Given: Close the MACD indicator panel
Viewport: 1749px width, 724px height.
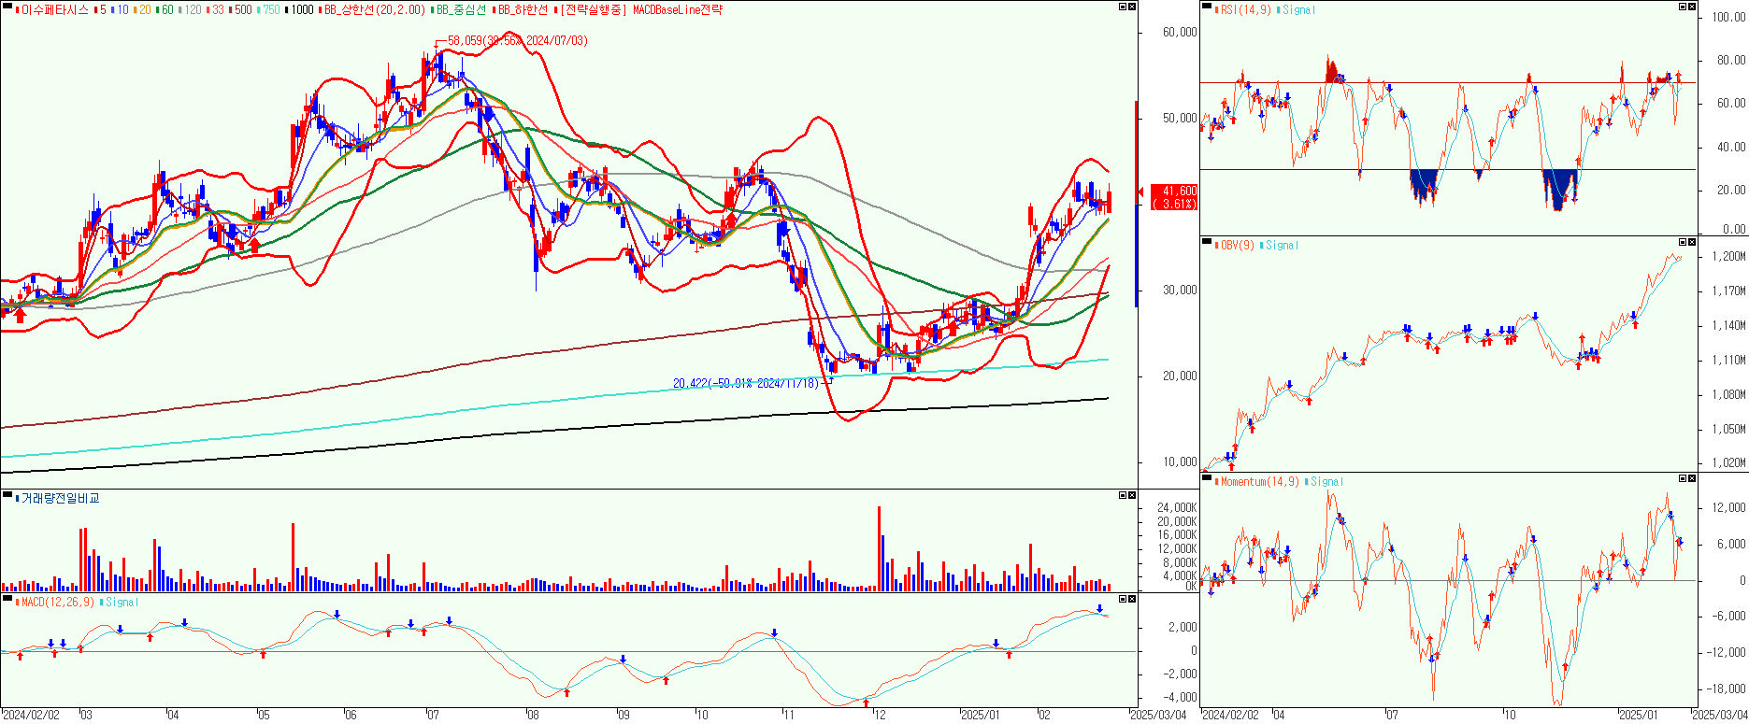Looking at the screenshot, I should tap(1132, 599).
